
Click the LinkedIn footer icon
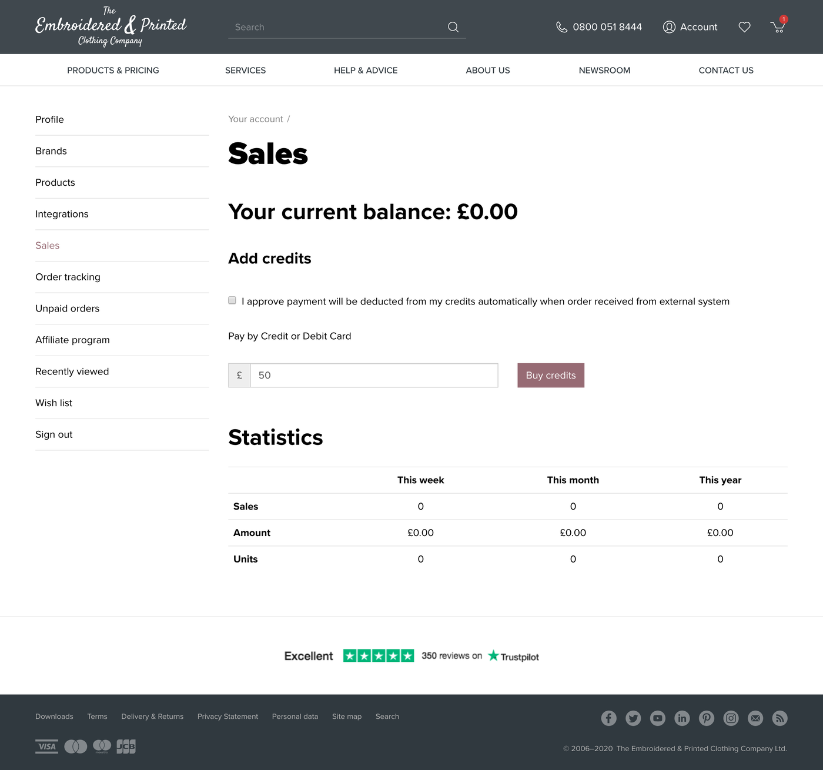click(x=682, y=718)
